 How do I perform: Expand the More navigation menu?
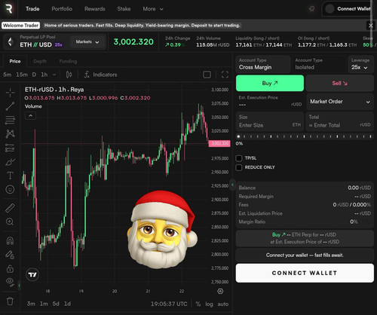click(x=153, y=9)
